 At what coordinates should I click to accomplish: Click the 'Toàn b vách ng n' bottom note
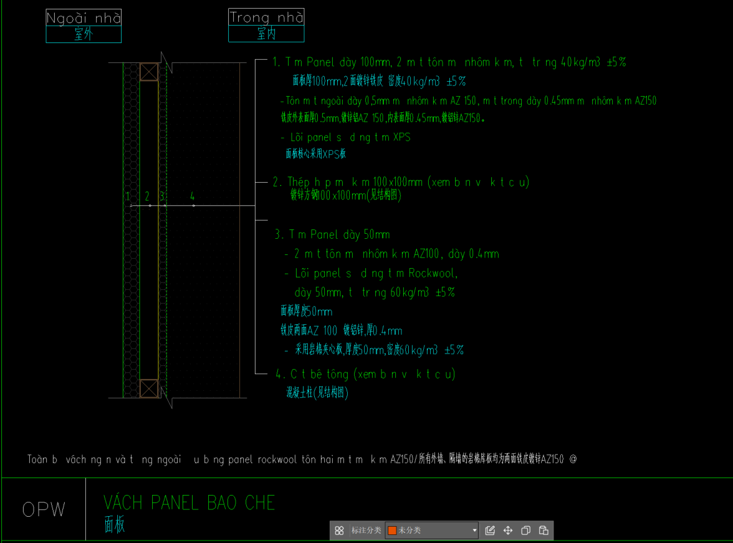302,459
